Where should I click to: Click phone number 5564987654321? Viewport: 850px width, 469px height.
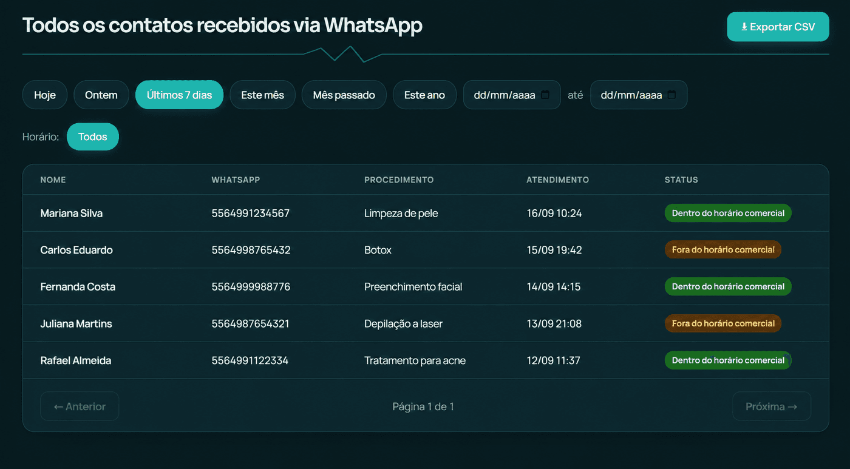[x=251, y=323]
